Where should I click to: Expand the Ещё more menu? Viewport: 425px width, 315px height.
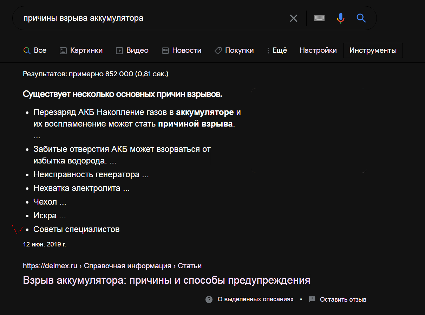coord(277,50)
